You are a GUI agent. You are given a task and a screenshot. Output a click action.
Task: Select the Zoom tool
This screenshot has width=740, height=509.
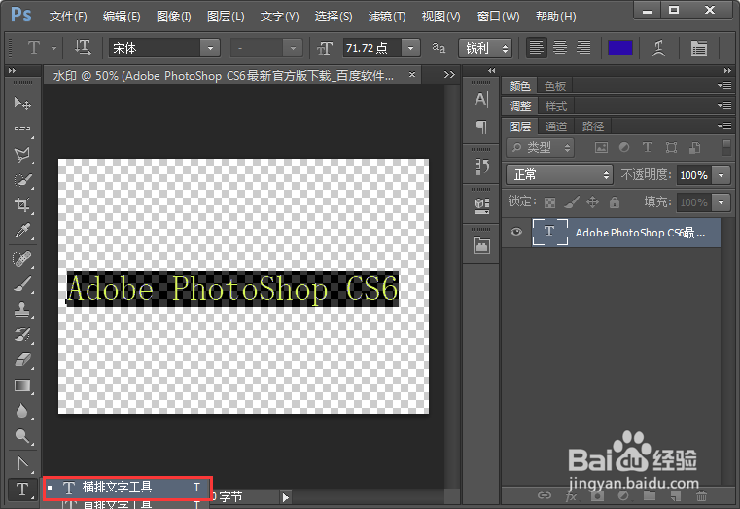coord(22,436)
